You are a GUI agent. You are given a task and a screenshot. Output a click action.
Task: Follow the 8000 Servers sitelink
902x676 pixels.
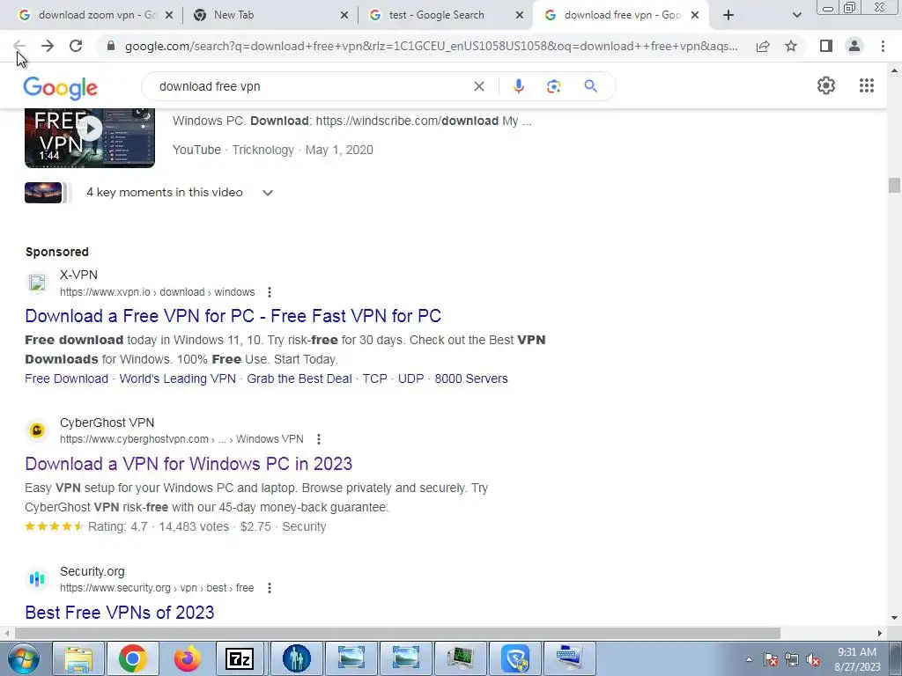point(471,378)
